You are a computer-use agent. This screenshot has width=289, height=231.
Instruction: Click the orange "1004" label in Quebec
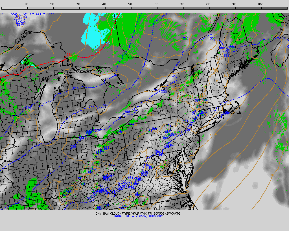186,54
